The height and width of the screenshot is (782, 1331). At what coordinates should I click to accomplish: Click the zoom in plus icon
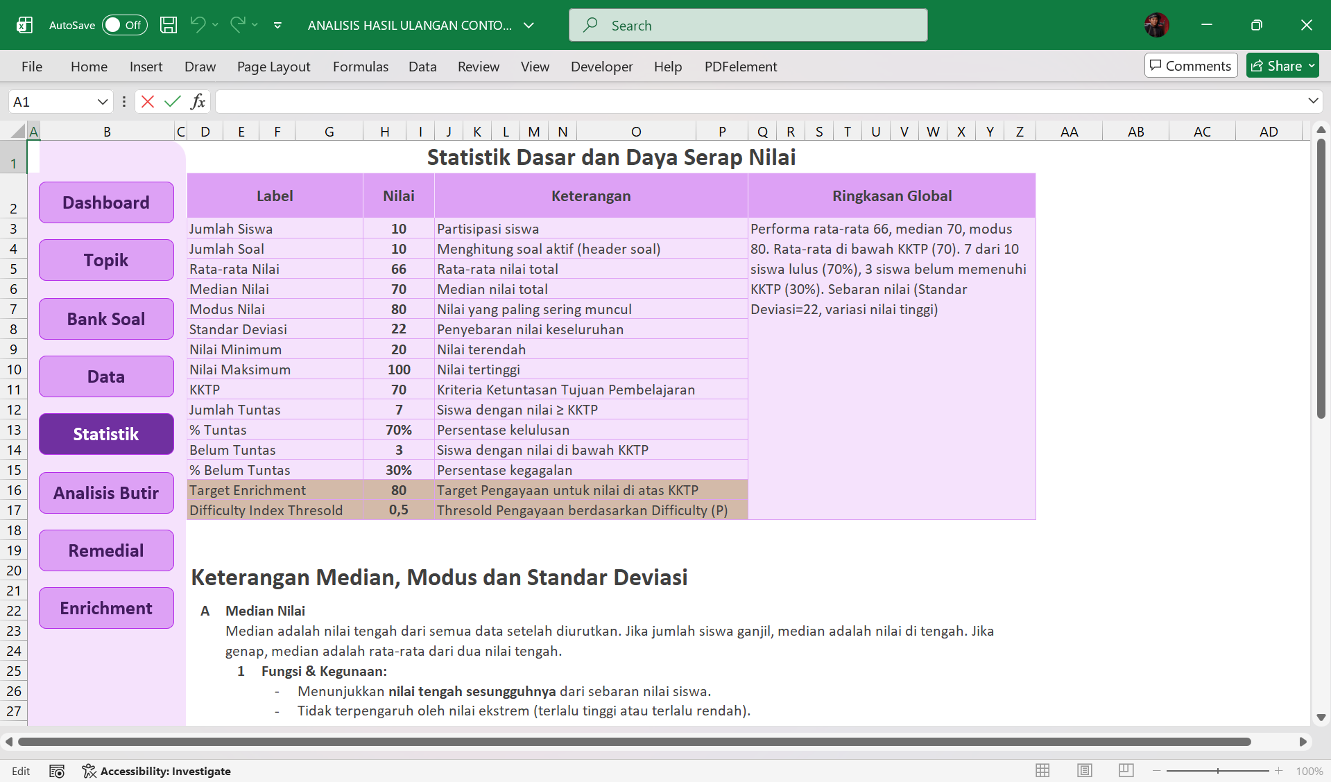click(1278, 771)
